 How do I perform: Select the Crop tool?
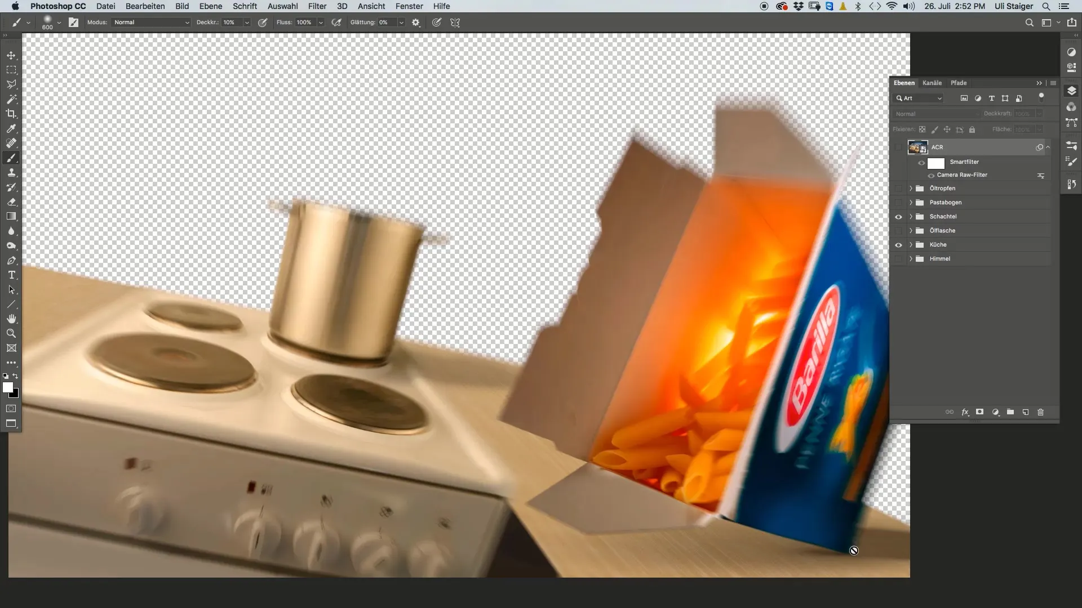[x=11, y=114]
